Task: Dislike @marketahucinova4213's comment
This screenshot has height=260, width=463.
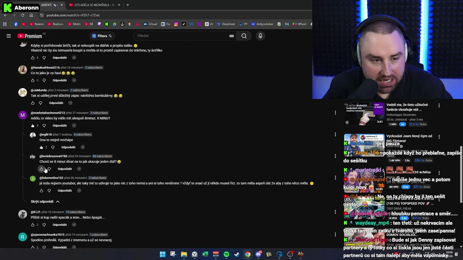Action: coord(44,126)
